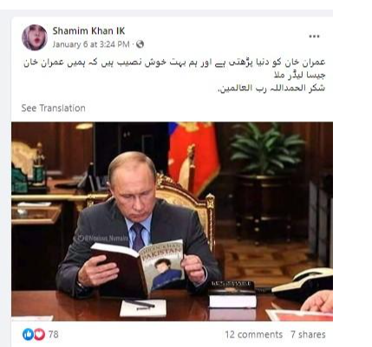Click the 78 reactions count
The image size is (372, 347).
[54, 335]
